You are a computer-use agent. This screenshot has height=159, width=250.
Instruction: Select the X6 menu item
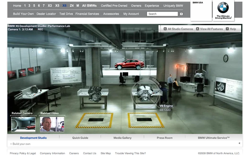point(64,6)
